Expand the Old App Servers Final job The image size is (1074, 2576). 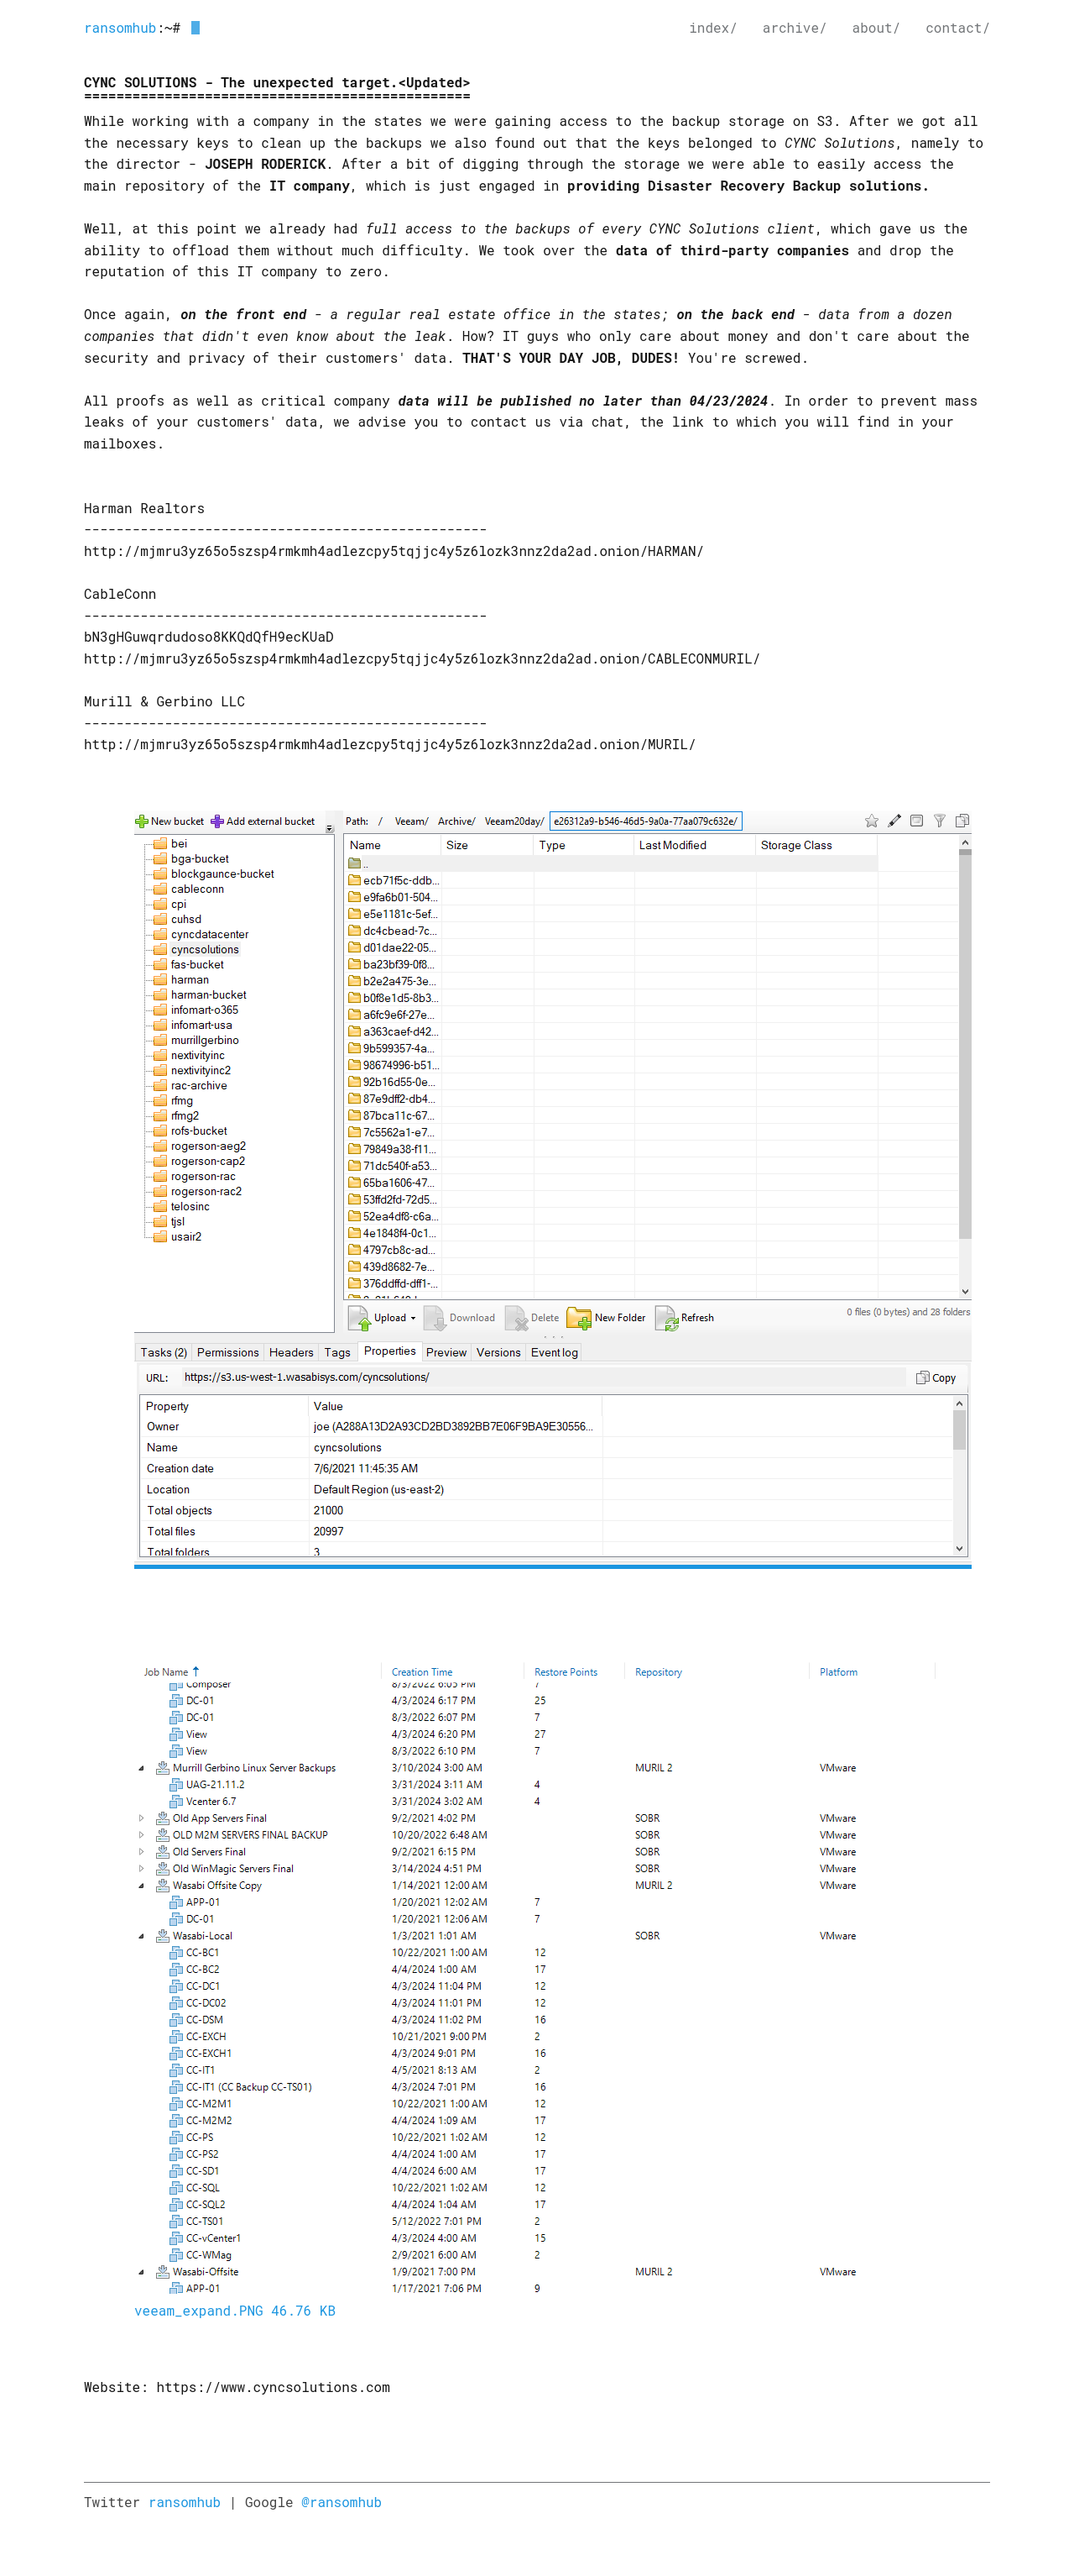pos(141,1818)
